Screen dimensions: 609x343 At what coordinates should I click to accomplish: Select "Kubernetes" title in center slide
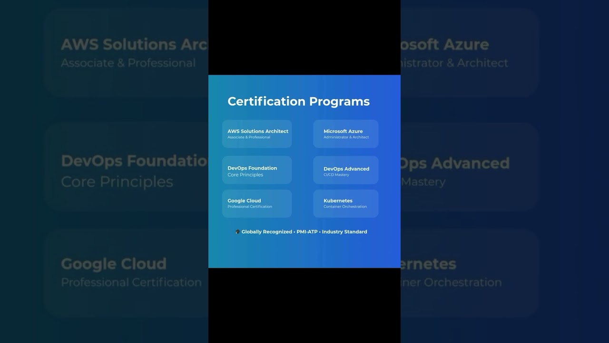coord(338,201)
